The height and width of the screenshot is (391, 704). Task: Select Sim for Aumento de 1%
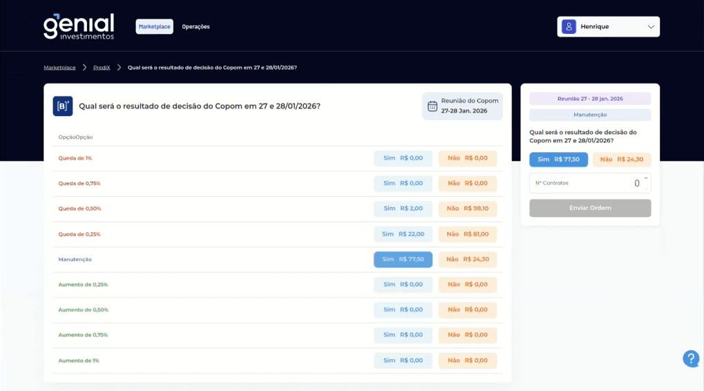pyautogui.click(x=403, y=360)
